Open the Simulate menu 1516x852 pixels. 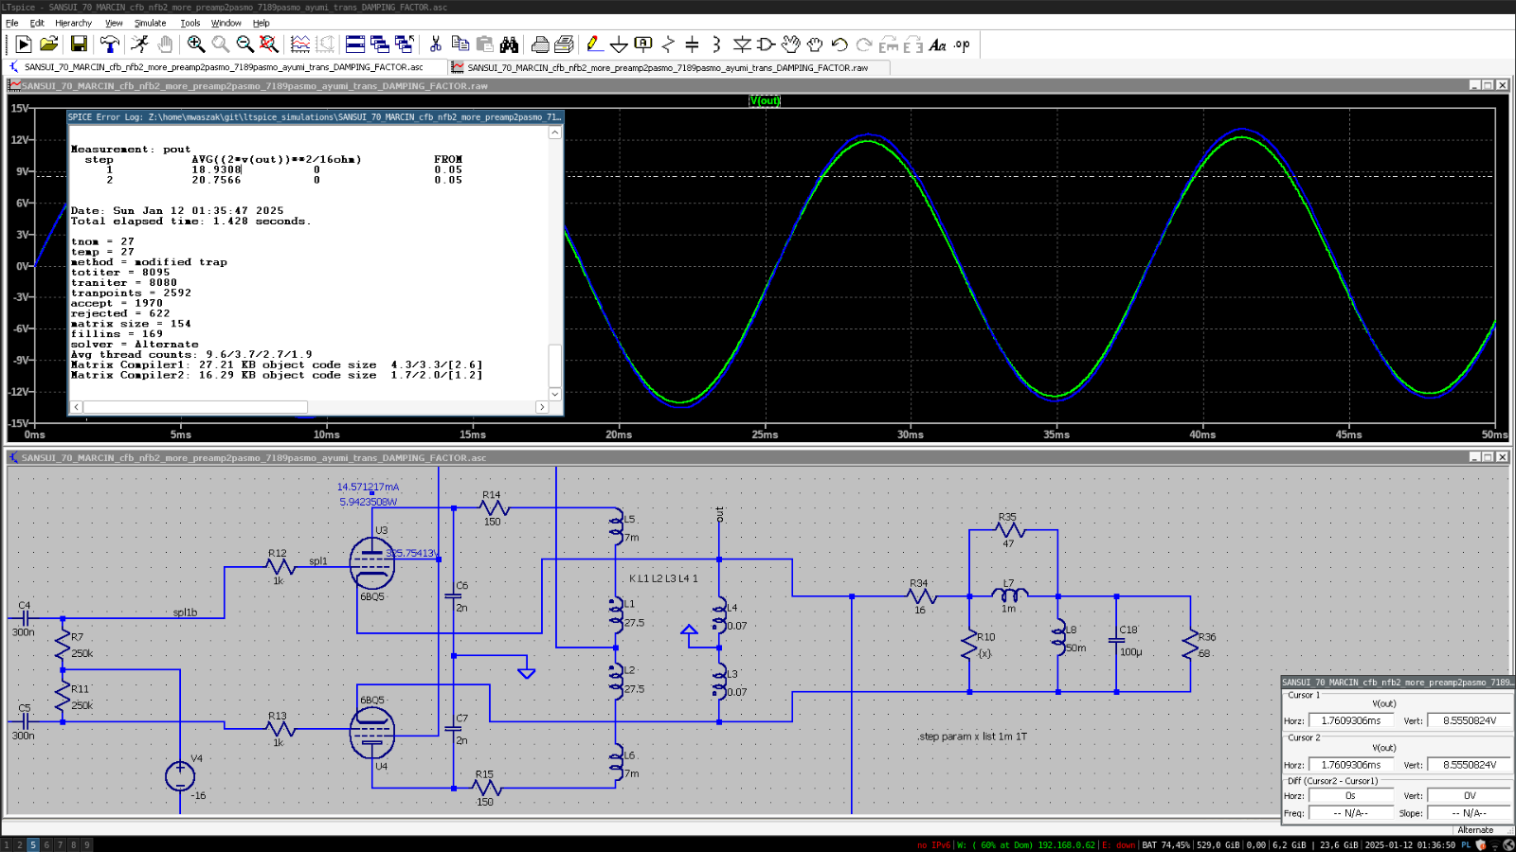tap(150, 23)
